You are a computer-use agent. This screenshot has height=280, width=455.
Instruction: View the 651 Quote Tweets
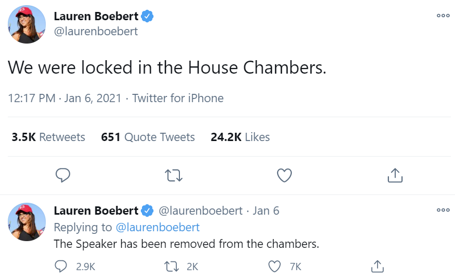[x=148, y=137]
